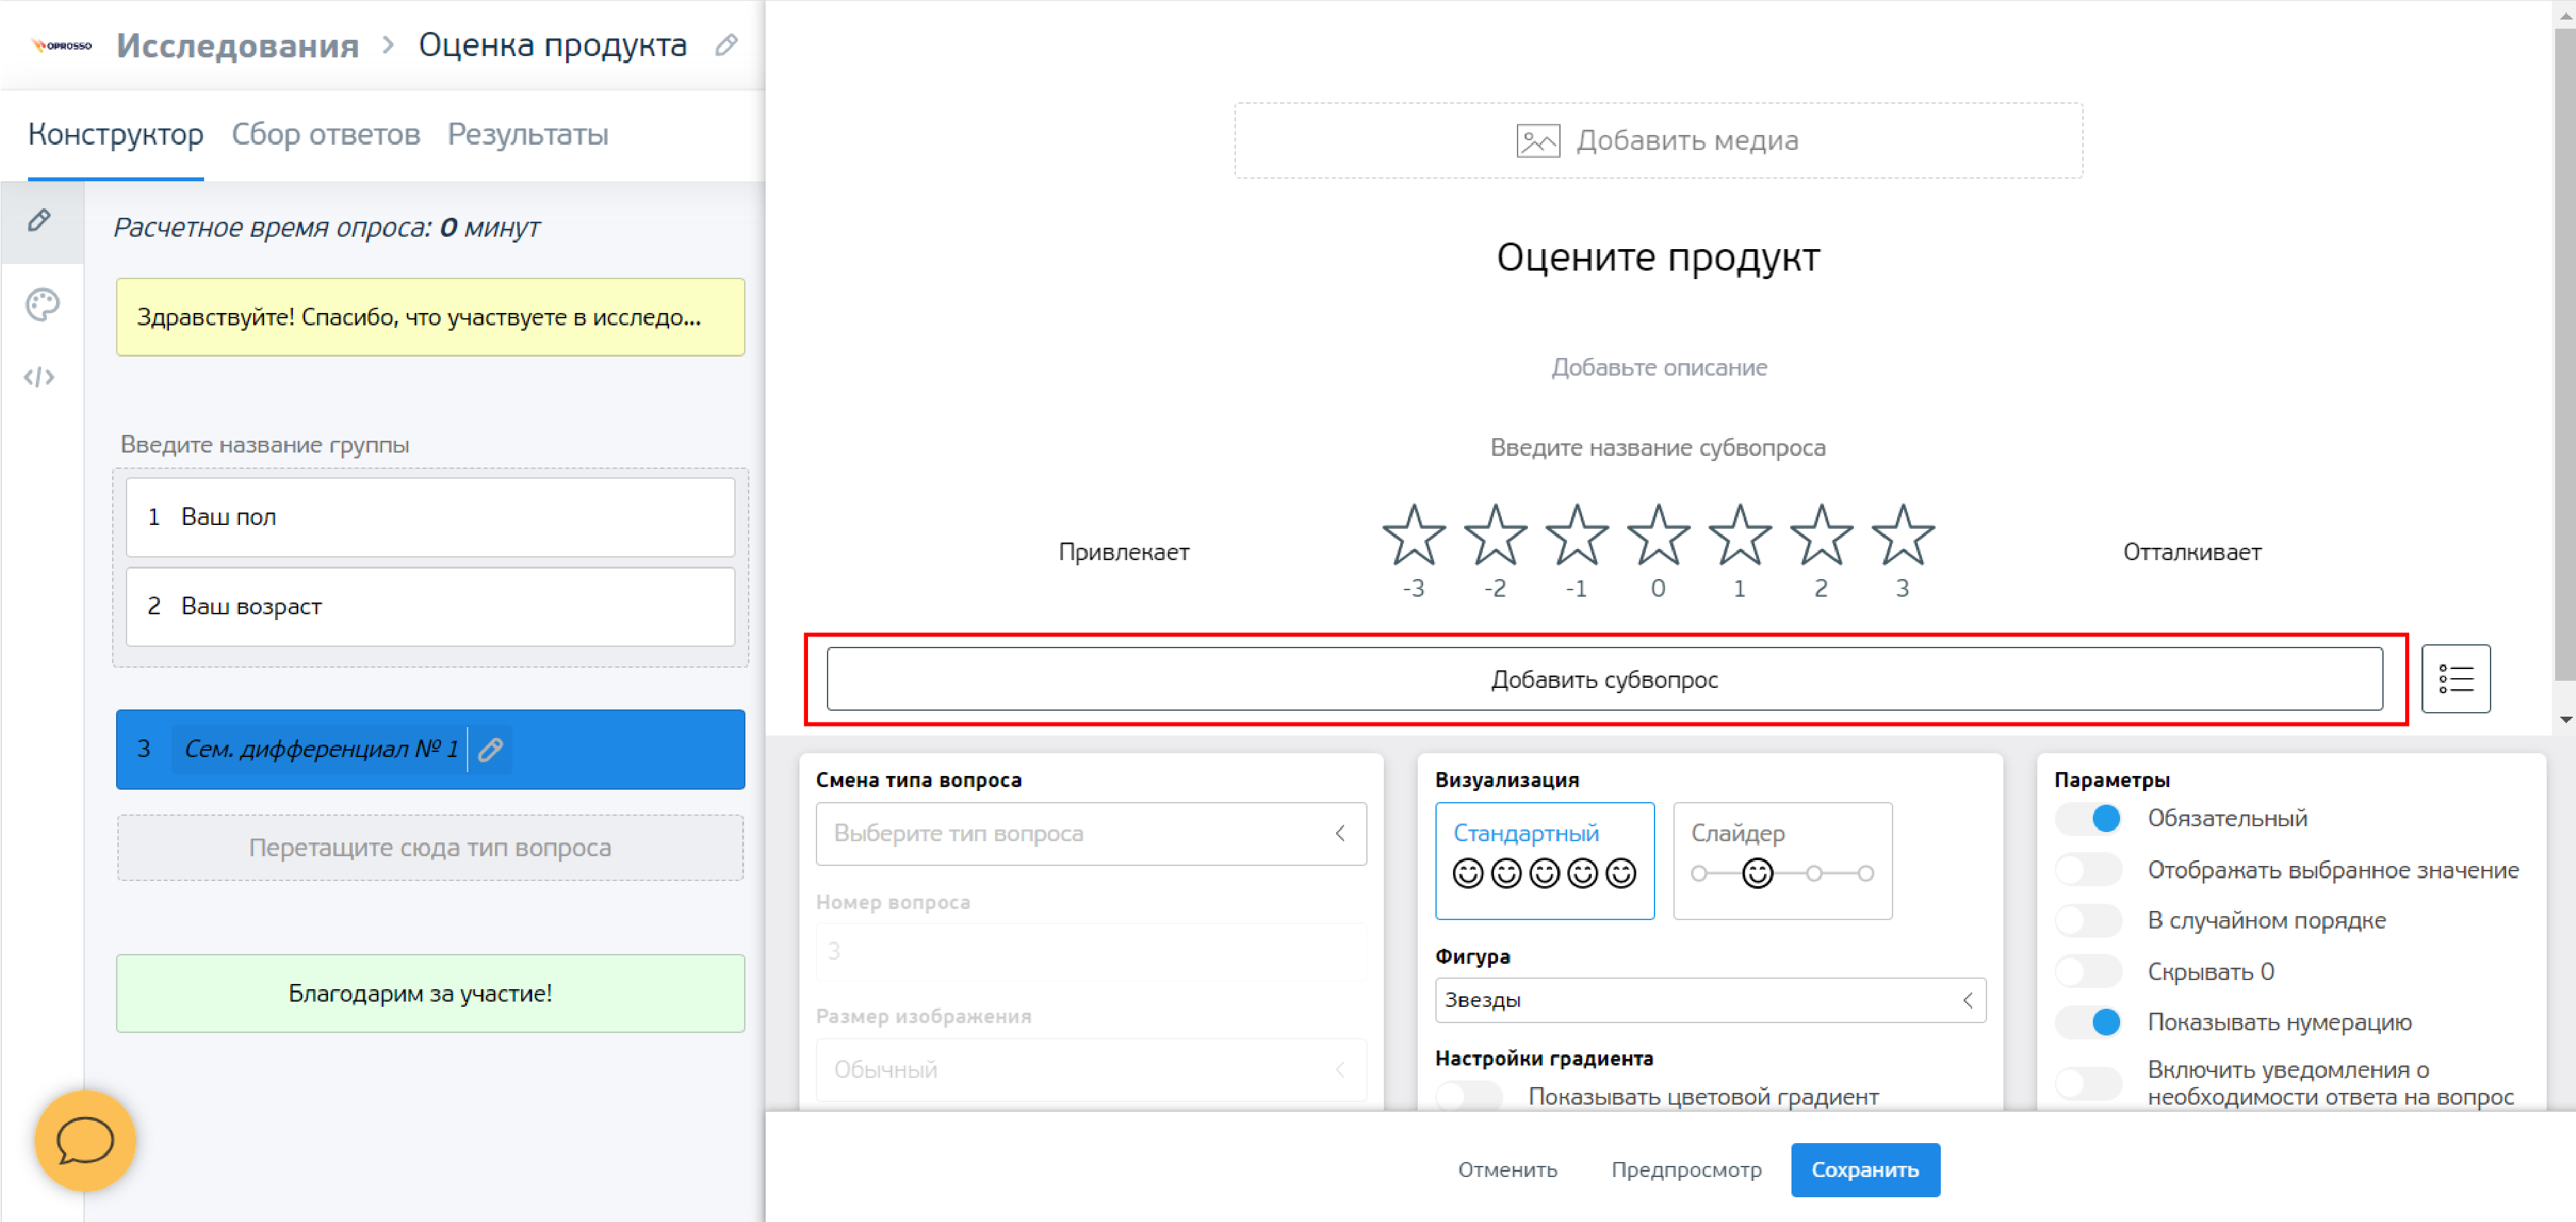Open the Фигура dropdown showing Звезды
Screen dimensions: 2576x1222
[x=1710, y=1000]
